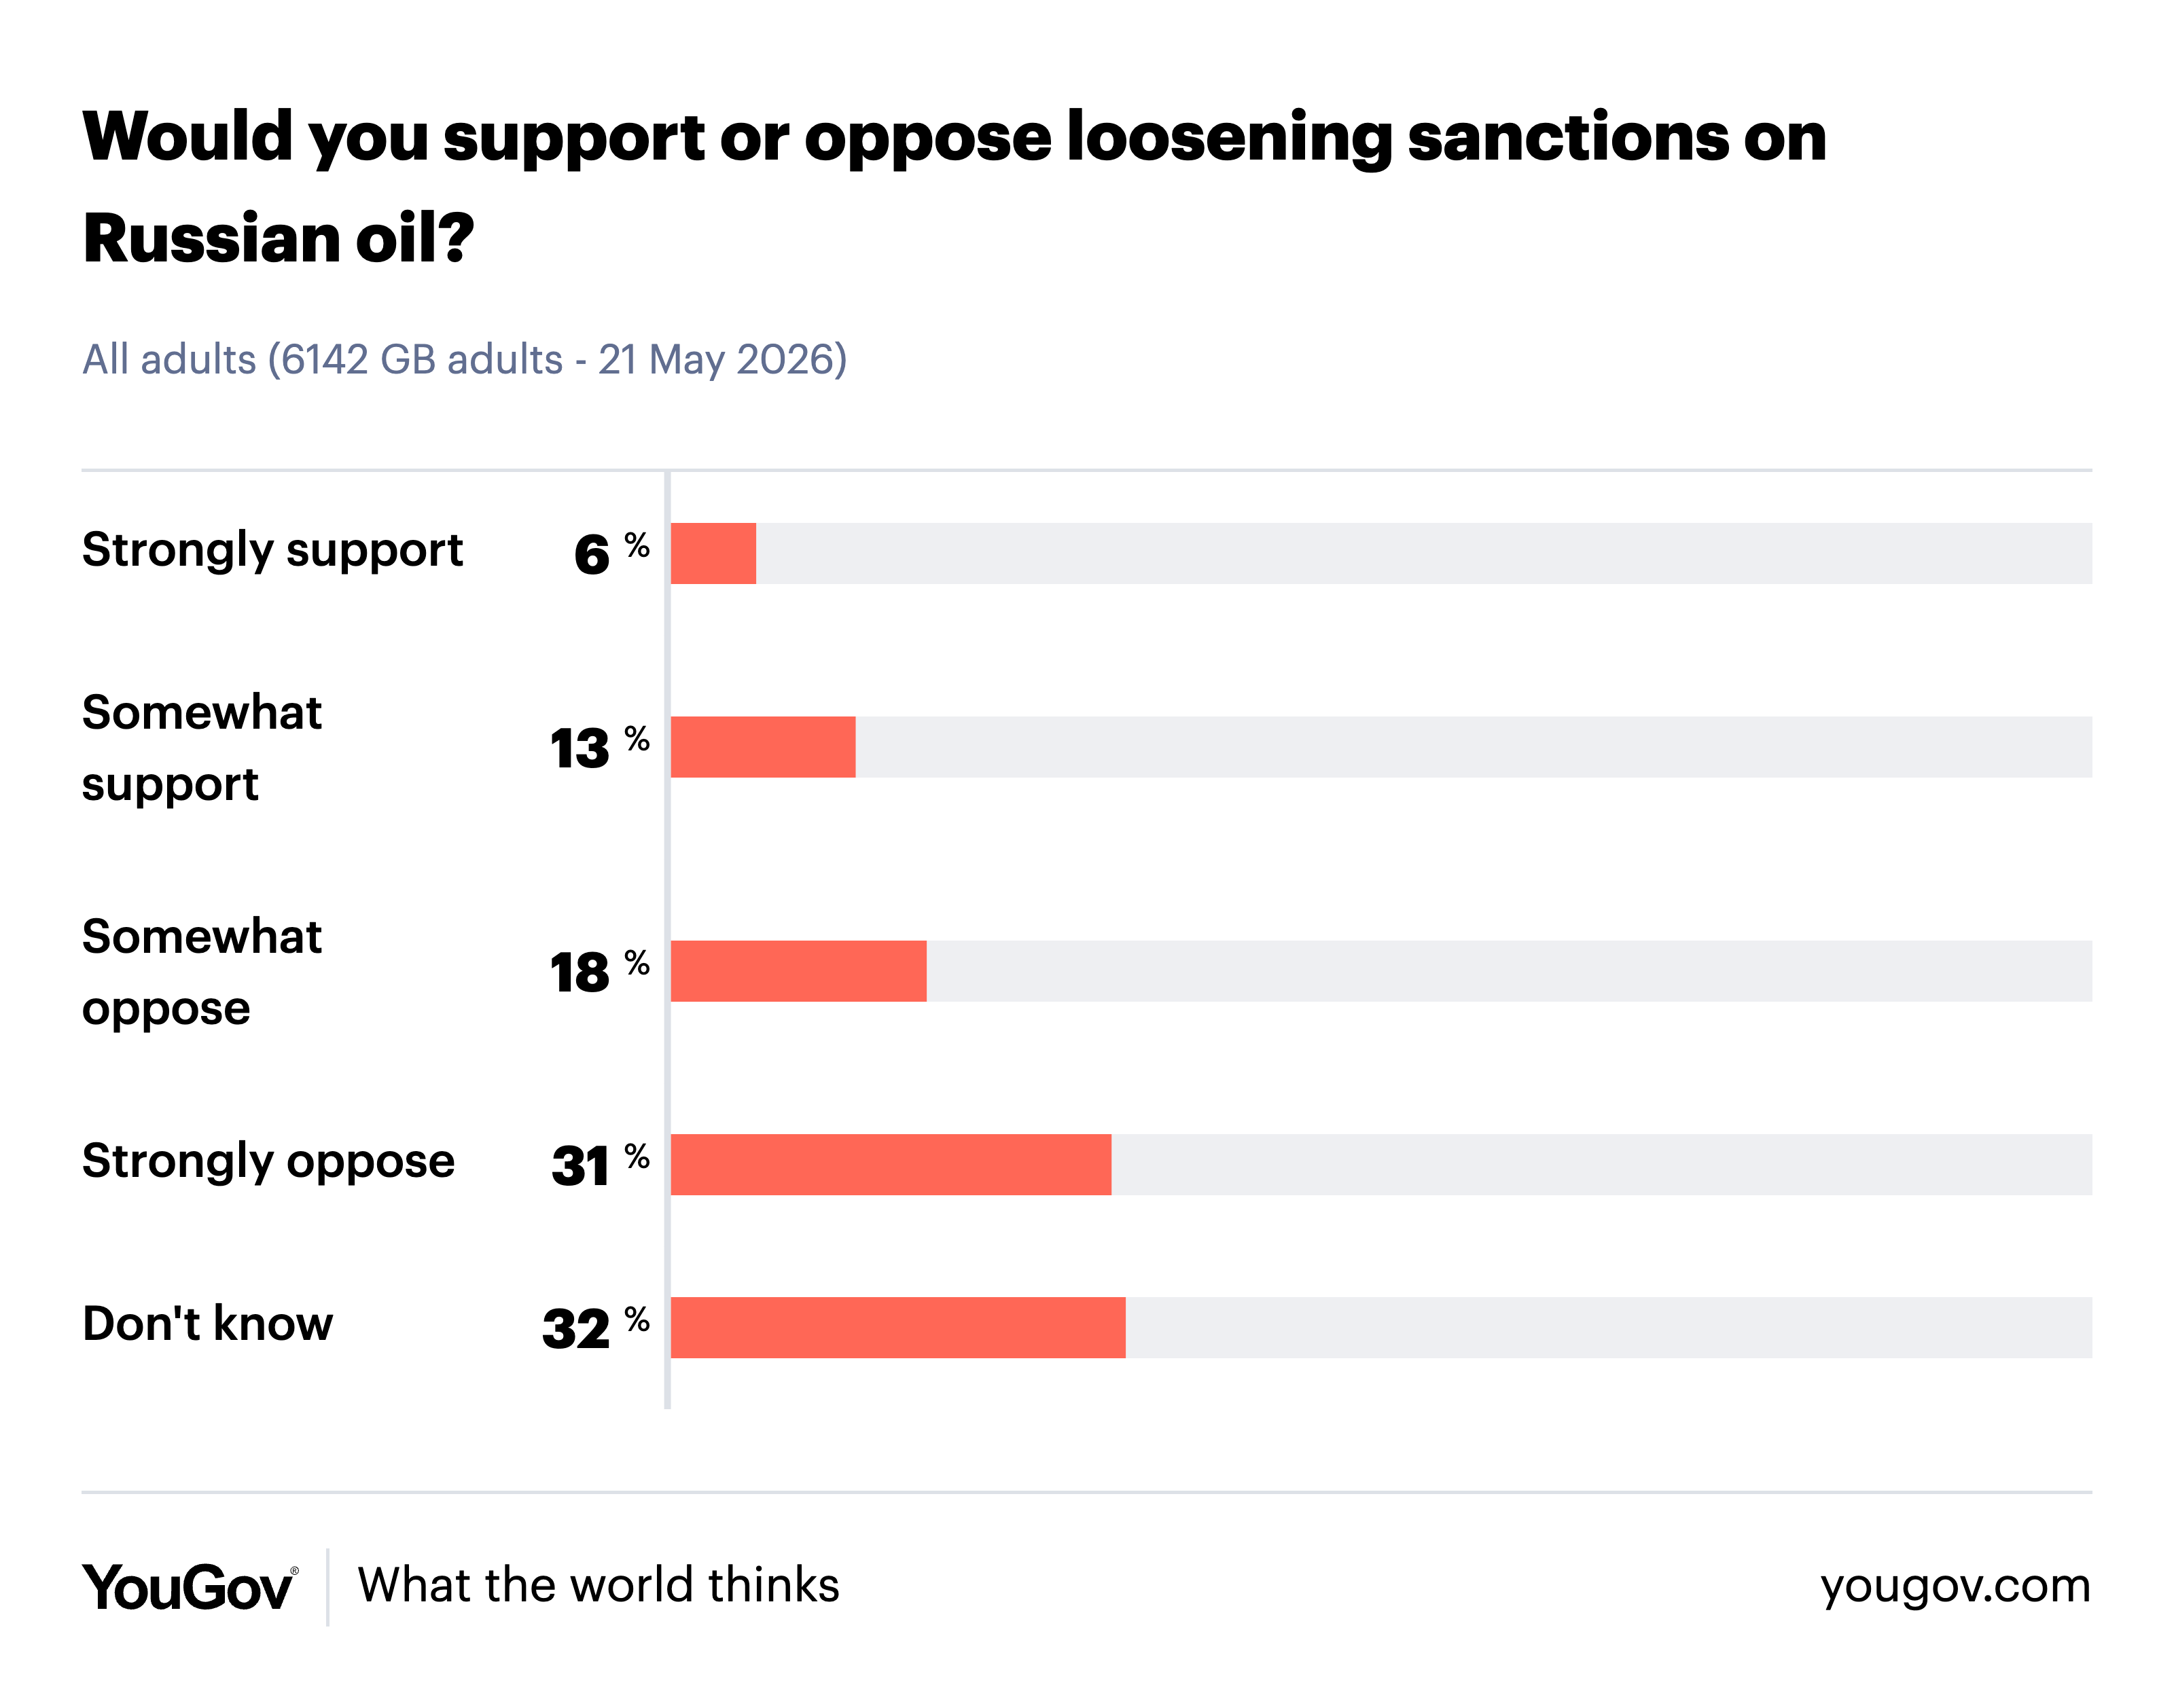Click the What the world thinks tagline
Screen dimensions: 2174x1708
(599, 1586)
